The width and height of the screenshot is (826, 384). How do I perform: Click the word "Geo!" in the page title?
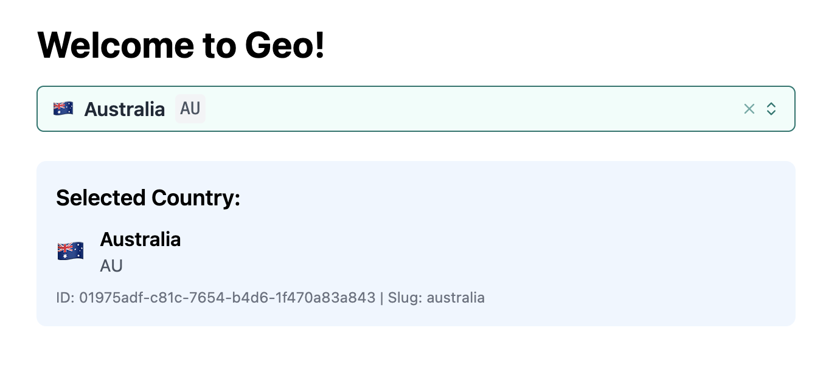(285, 44)
